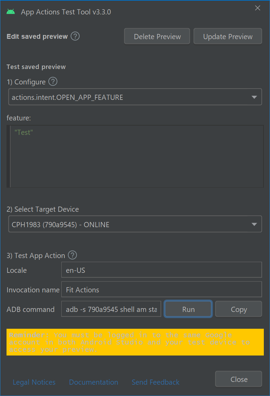Screen dimensions: 270x396
Task: Click the Update Preview button
Action: [x=227, y=36]
